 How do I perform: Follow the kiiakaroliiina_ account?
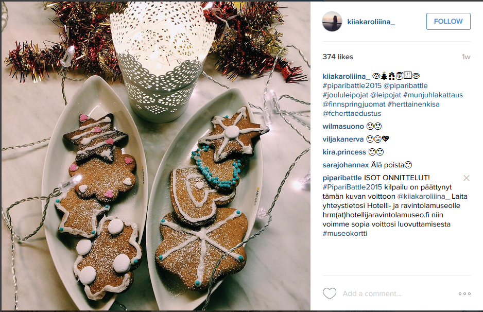tap(448, 21)
